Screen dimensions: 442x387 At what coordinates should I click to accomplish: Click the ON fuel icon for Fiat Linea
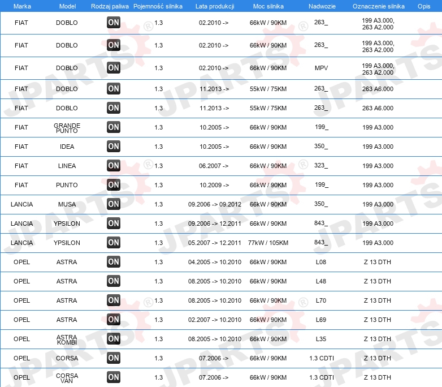tap(114, 165)
